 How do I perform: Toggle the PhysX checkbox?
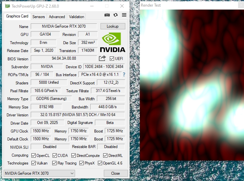tap(81, 163)
